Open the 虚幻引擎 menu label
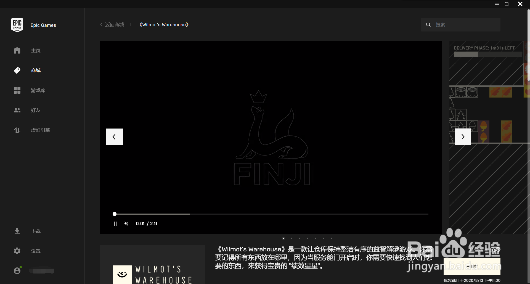 pyautogui.click(x=41, y=130)
